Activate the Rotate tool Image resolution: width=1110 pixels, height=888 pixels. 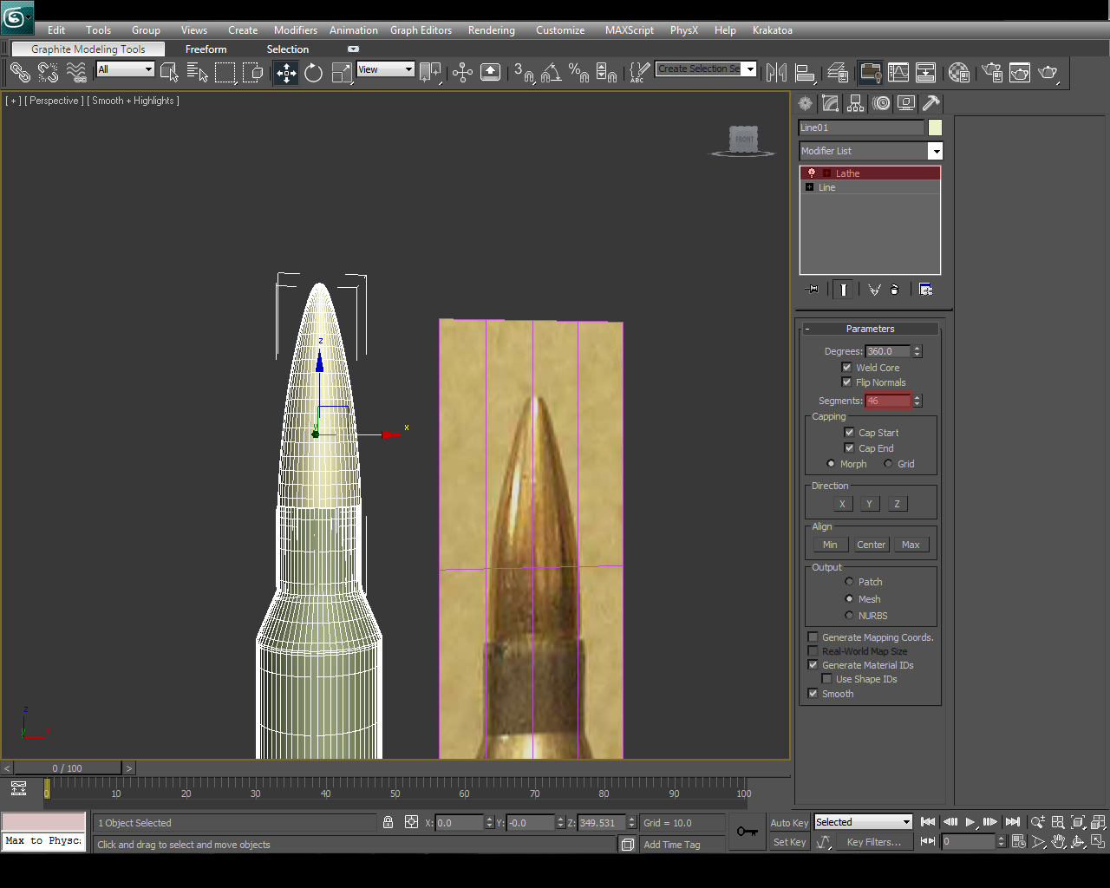coord(312,73)
